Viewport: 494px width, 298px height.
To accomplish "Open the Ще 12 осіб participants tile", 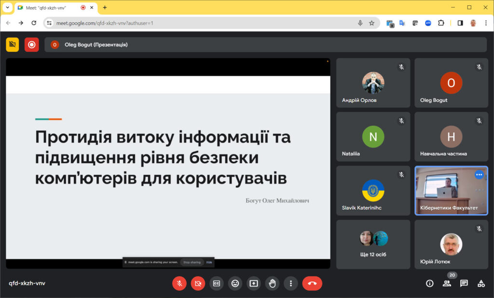I will click(373, 244).
